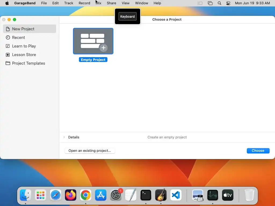The height and width of the screenshot is (206, 275).
Task: Click the Recent clock icon
Action: point(8,38)
